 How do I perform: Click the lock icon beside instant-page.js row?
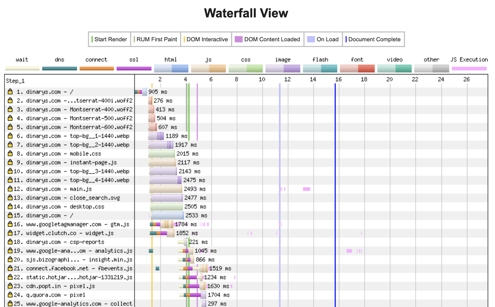pos(10,162)
